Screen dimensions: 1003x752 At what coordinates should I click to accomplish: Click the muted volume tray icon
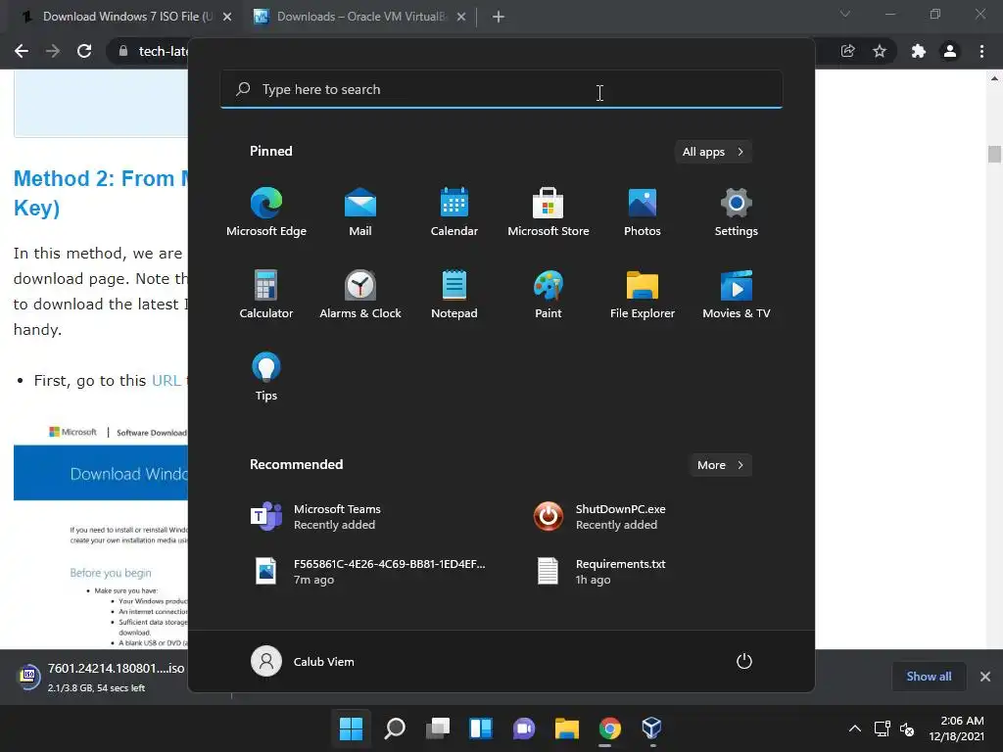[907, 728]
